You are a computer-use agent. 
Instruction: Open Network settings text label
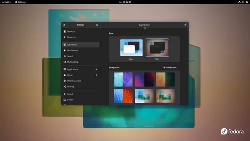click(71, 31)
